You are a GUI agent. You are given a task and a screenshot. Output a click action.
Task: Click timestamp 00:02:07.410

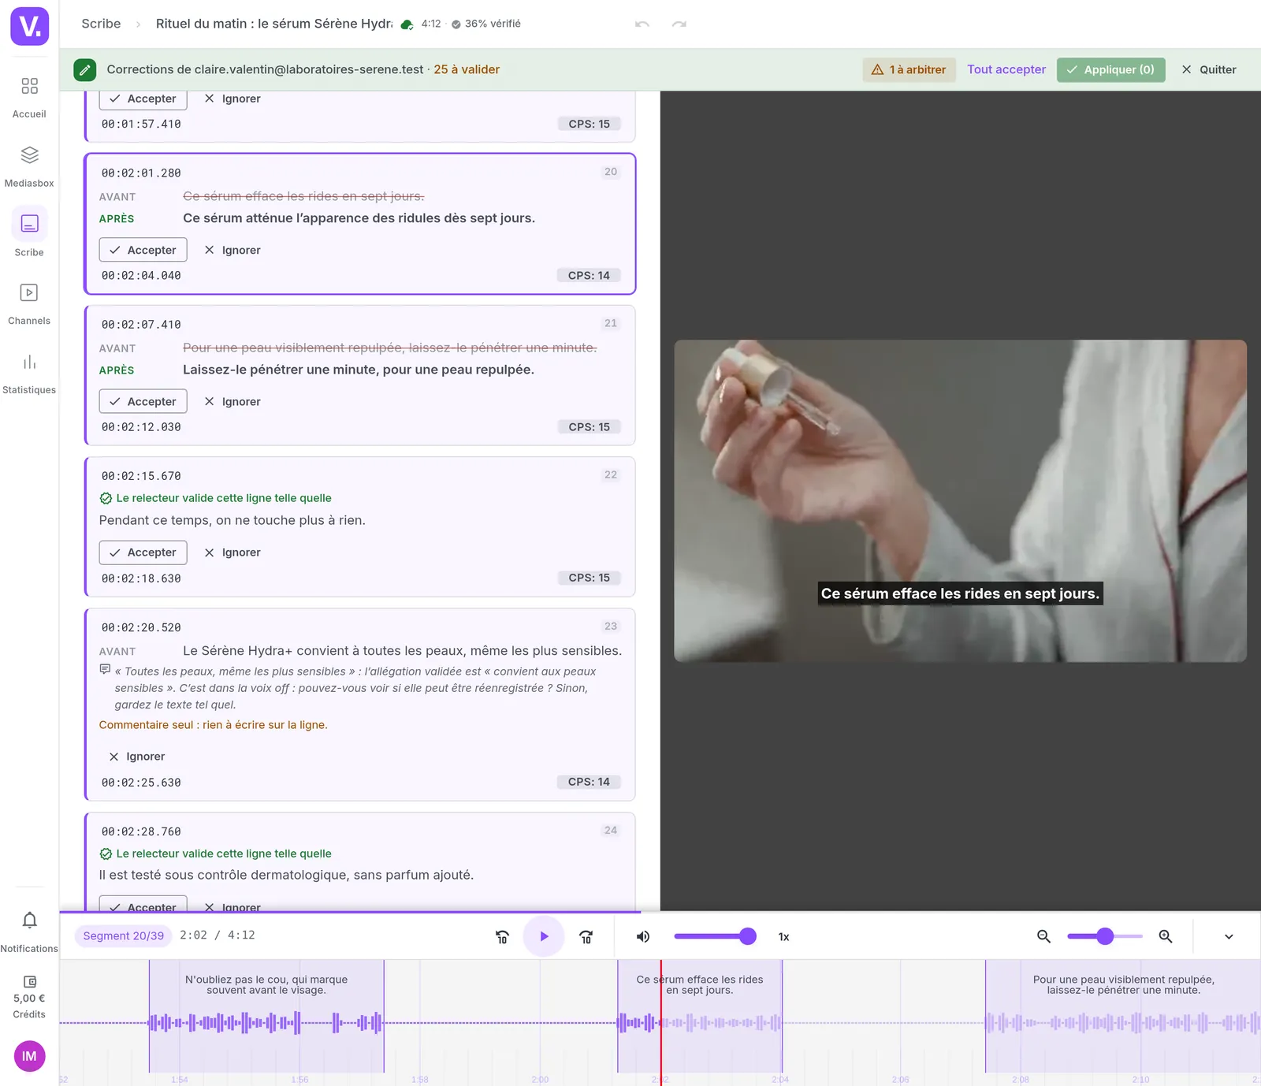[141, 324]
